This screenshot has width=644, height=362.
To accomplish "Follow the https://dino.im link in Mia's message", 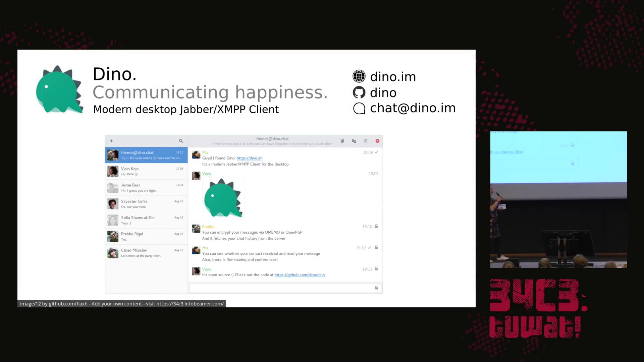I will coord(249,158).
